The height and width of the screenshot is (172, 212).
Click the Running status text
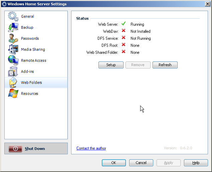pos(137,24)
